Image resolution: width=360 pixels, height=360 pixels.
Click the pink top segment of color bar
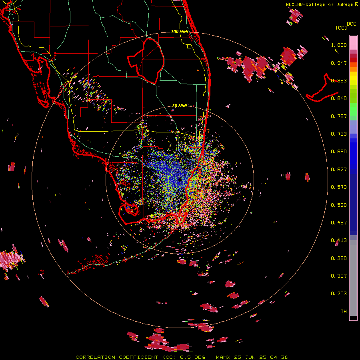coord(353,43)
